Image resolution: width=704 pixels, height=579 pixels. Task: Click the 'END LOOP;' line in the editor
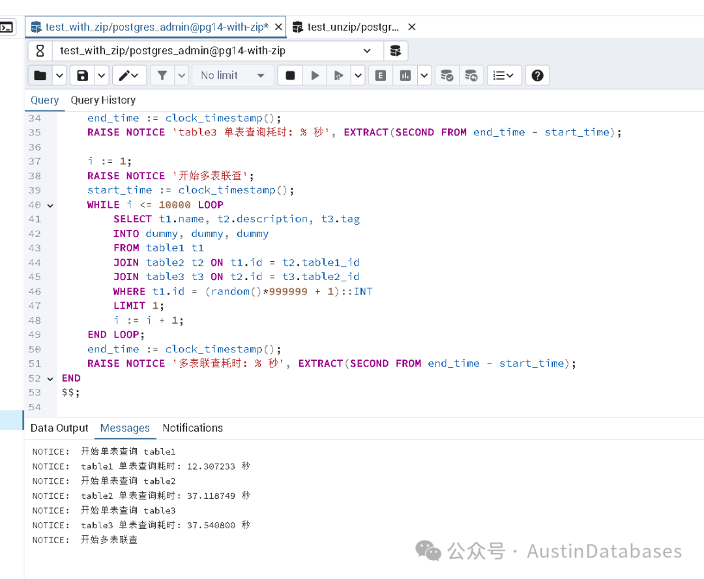[x=116, y=335]
